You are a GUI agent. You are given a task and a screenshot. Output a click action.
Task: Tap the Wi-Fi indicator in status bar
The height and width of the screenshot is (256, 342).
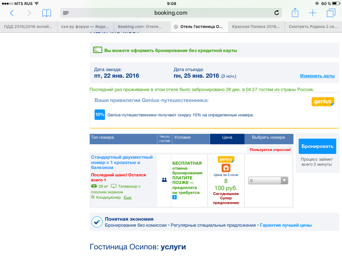pos(36,3)
